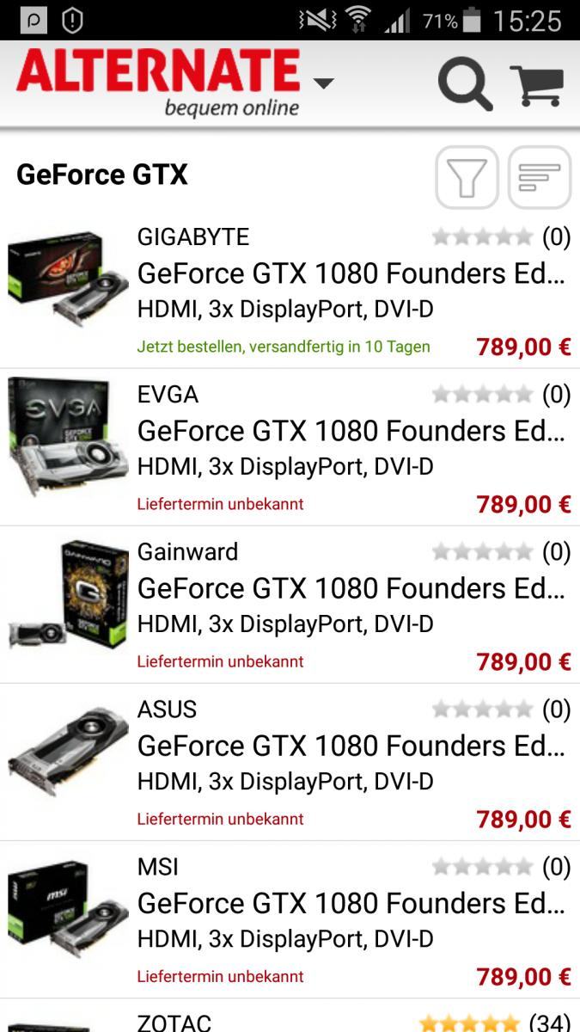Select the EVGA GeForce GTX 1080 title
The width and height of the screenshot is (580, 1032).
[x=351, y=431]
